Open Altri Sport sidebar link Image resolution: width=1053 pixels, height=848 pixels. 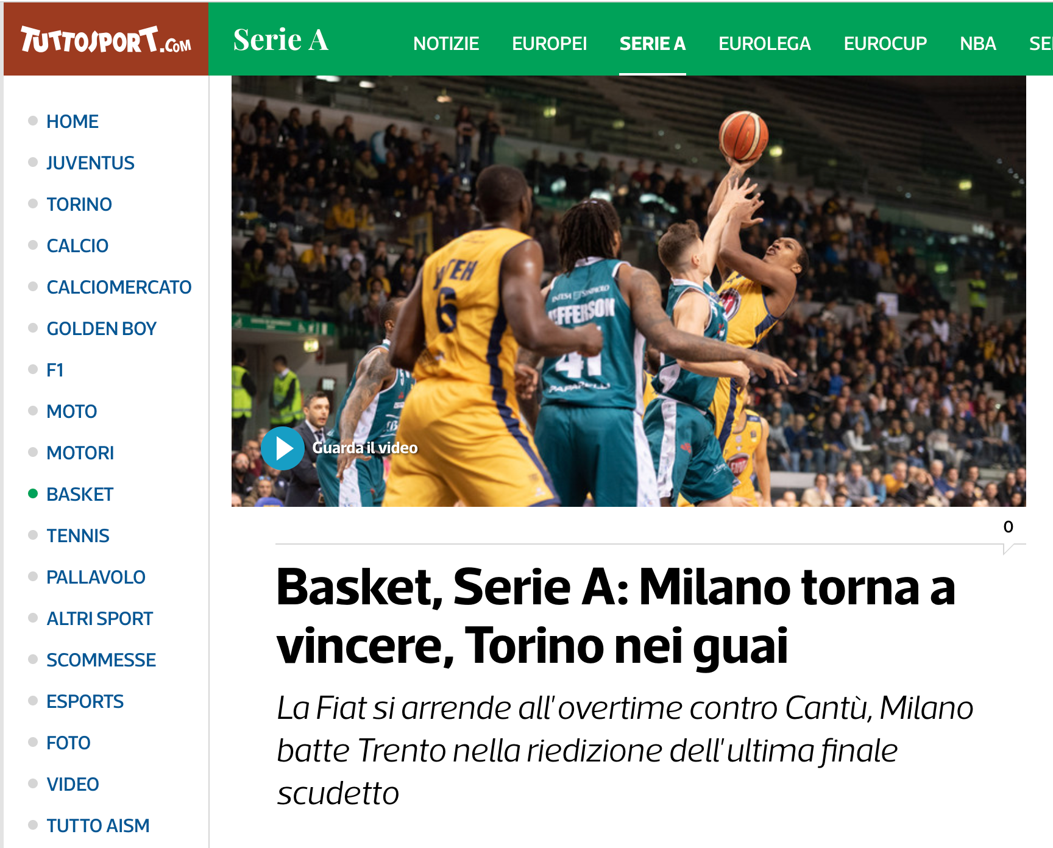click(x=99, y=619)
